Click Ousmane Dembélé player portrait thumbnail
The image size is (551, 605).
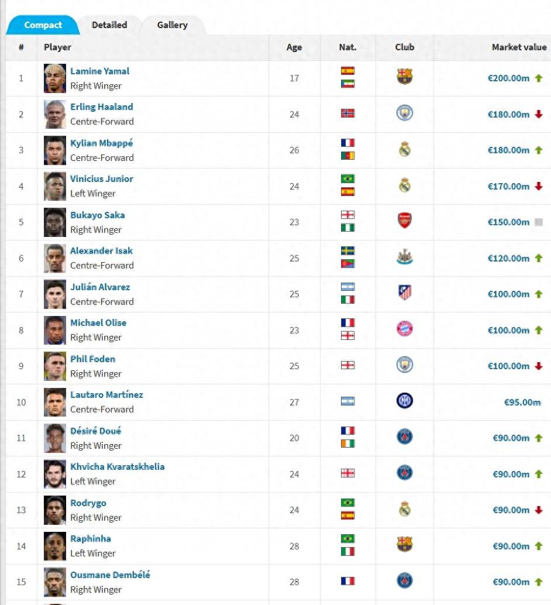coord(55,582)
